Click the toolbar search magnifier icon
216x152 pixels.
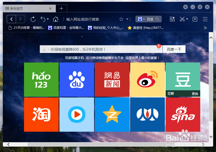click(x=157, y=19)
